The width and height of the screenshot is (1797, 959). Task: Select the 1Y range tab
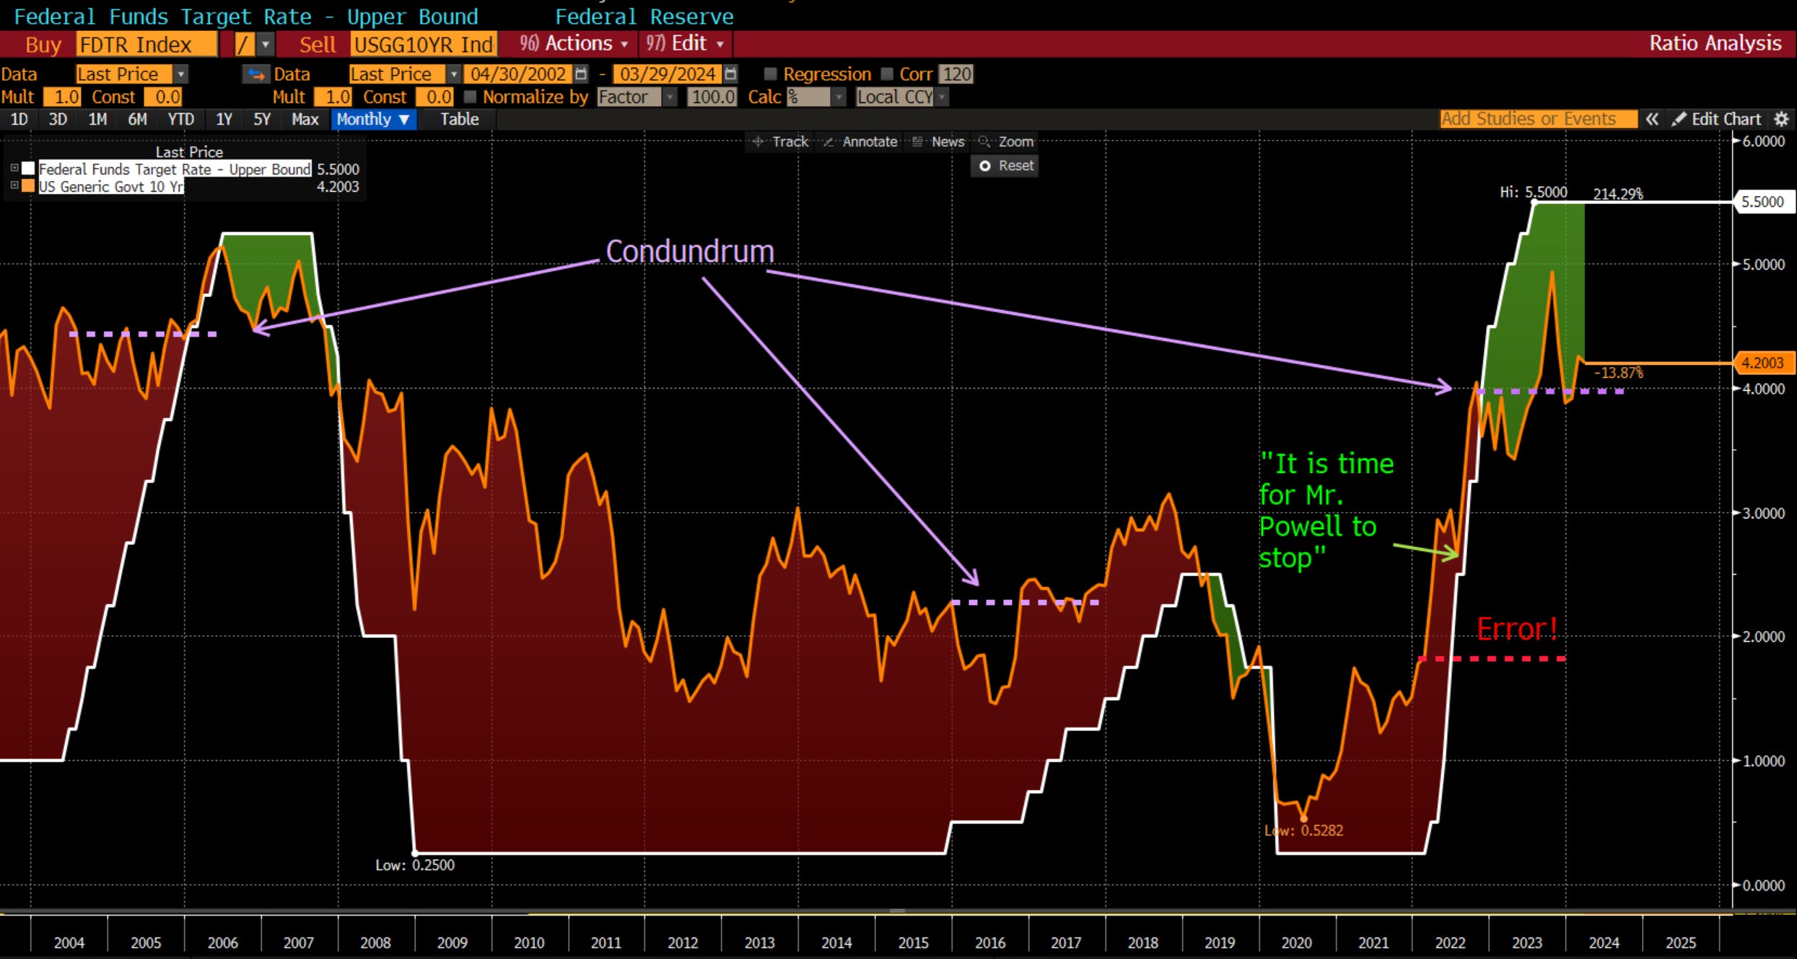tap(224, 120)
